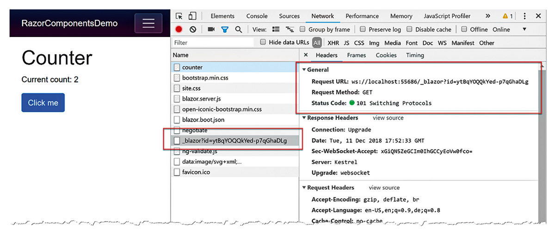Viewport: 555px width, 235px height.
Task: Enable the Preserve log checkbox
Action: pos(363,30)
